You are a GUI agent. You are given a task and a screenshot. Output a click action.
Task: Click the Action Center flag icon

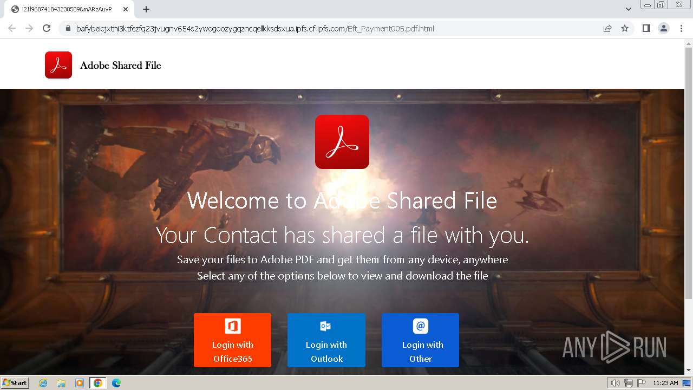641,383
